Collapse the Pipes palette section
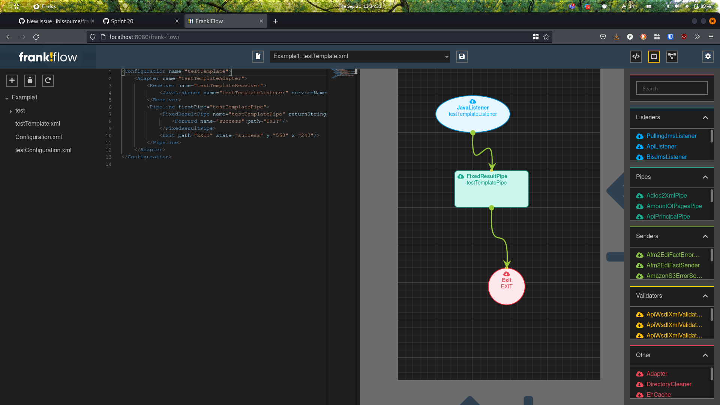The height and width of the screenshot is (405, 720). pos(705,177)
